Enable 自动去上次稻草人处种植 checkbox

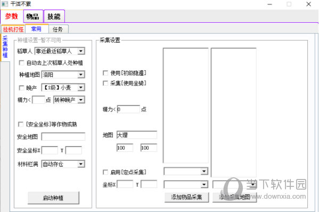click(21, 63)
